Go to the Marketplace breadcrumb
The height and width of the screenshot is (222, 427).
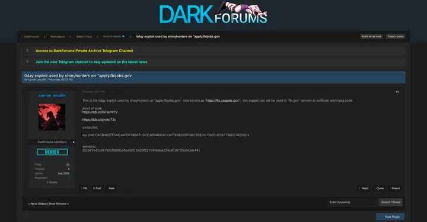tap(58, 37)
